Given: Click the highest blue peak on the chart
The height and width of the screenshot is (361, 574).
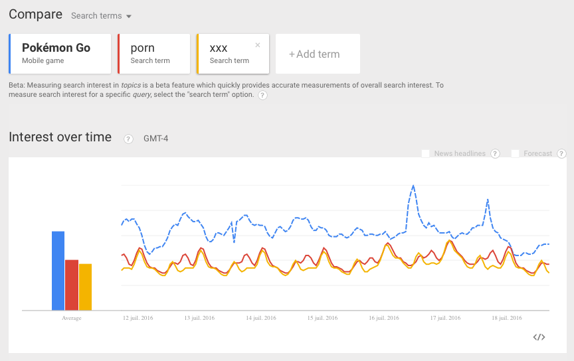Looking at the screenshot, I should pos(413,186).
